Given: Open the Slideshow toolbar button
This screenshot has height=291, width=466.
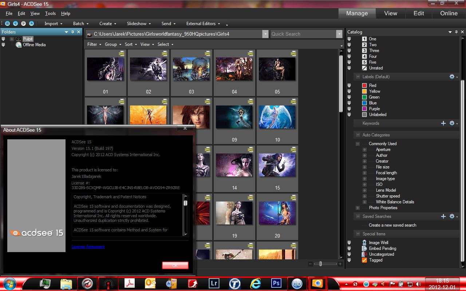Looking at the screenshot, I should (x=139, y=24).
